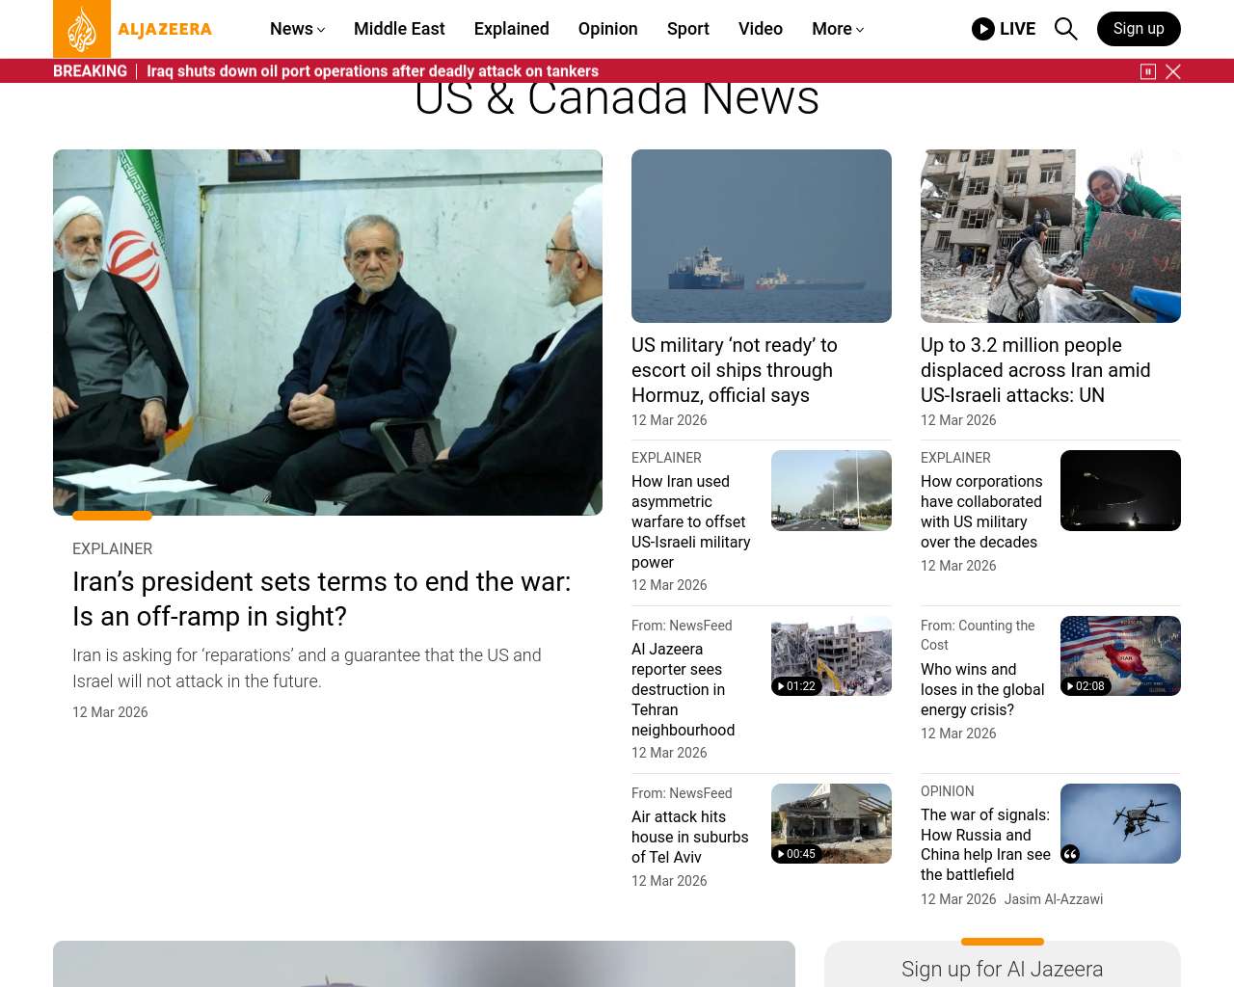Open the Middle East section
This screenshot has height=987, width=1234.
coord(399,29)
